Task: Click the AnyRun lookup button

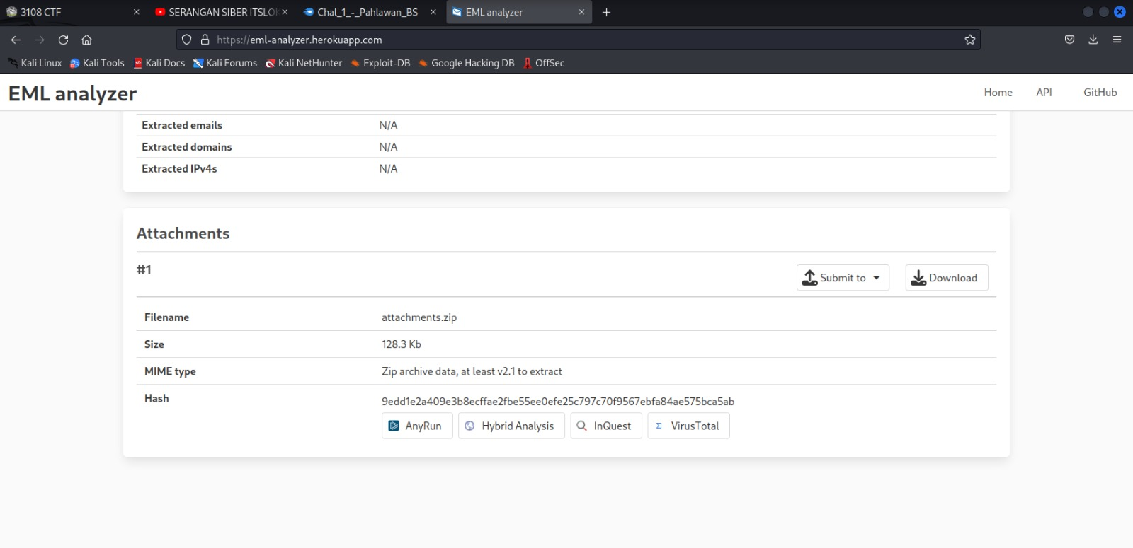Action: [416, 426]
